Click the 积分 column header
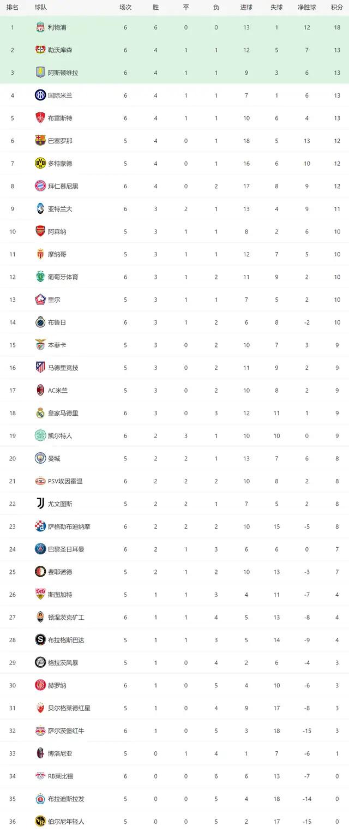The height and width of the screenshot is (832, 349). [x=337, y=8]
